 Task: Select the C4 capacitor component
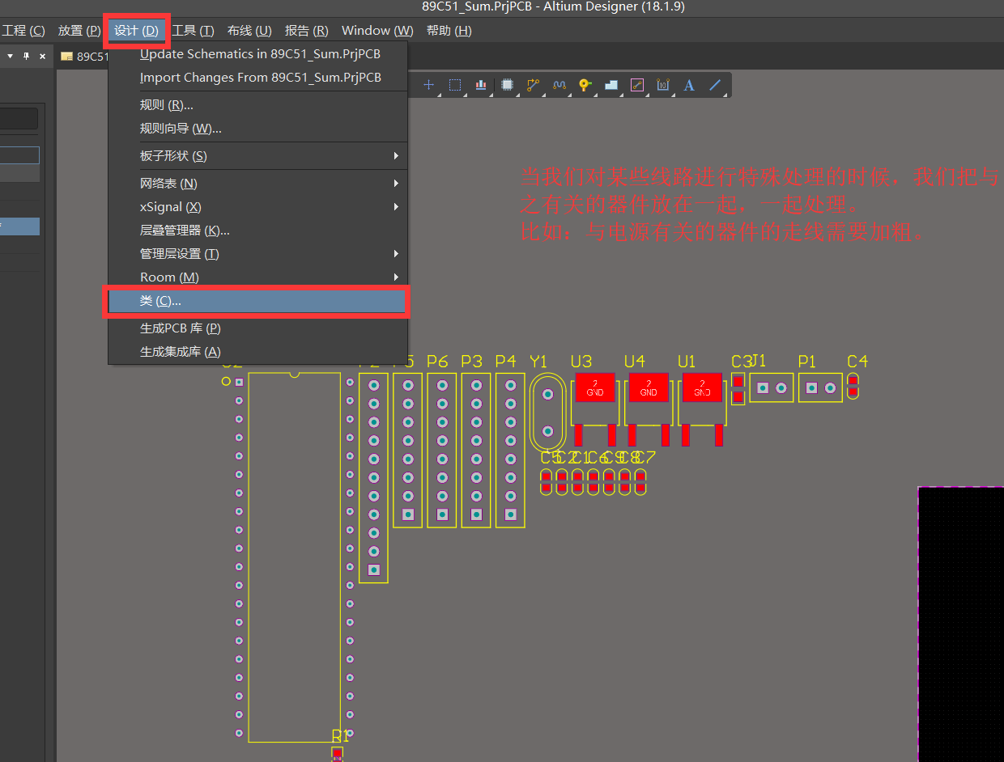tap(853, 387)
